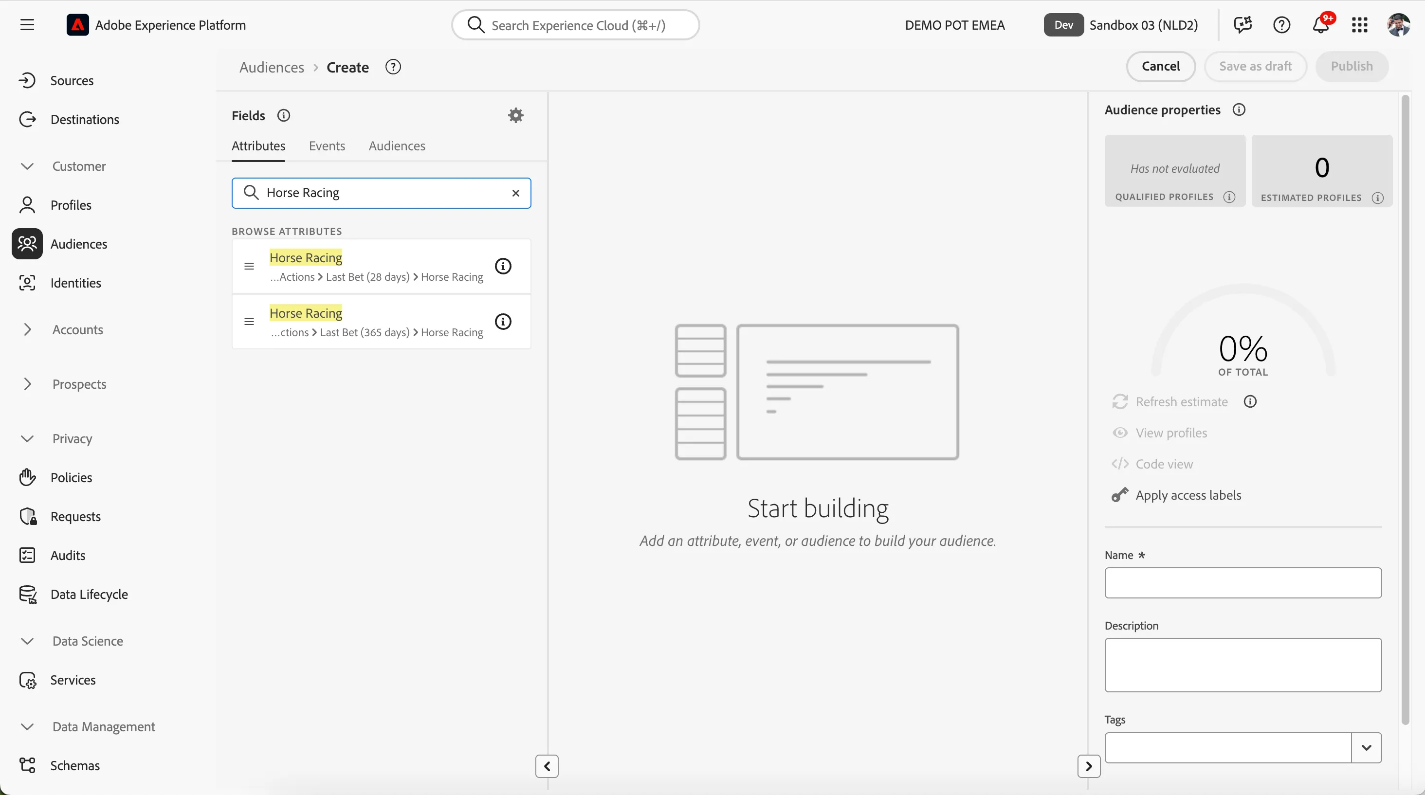Switch to the Audiences tab in Fields
This screenshot has height=795, width=1425.
click(x=397, y=146)
